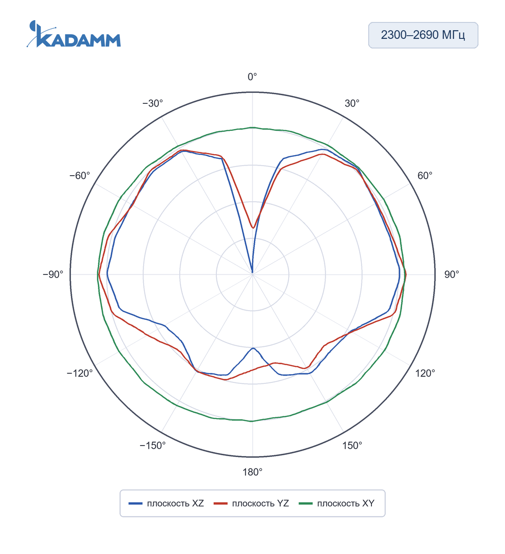
Task: Click the −30° angle label
Action: (x=153, y=103)
